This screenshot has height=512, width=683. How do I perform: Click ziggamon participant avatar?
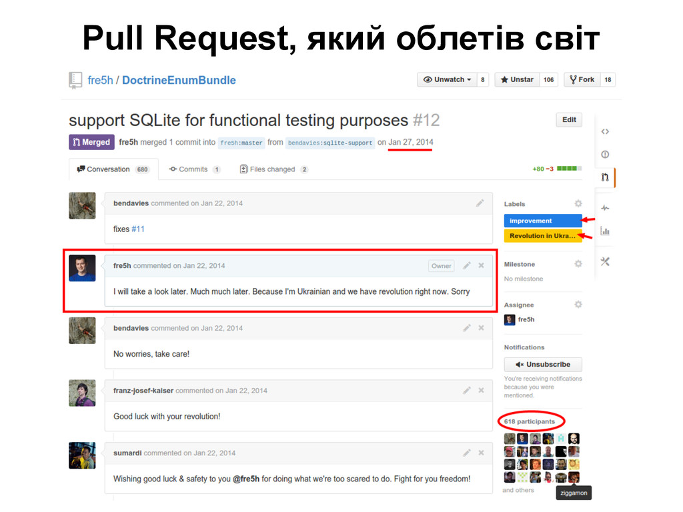574,477
